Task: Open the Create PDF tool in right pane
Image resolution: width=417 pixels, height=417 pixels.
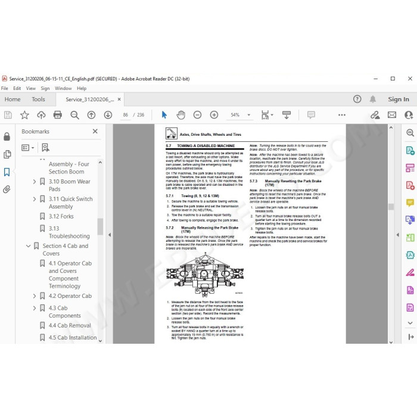Action: pyautogui.click(x=410, y=185)
